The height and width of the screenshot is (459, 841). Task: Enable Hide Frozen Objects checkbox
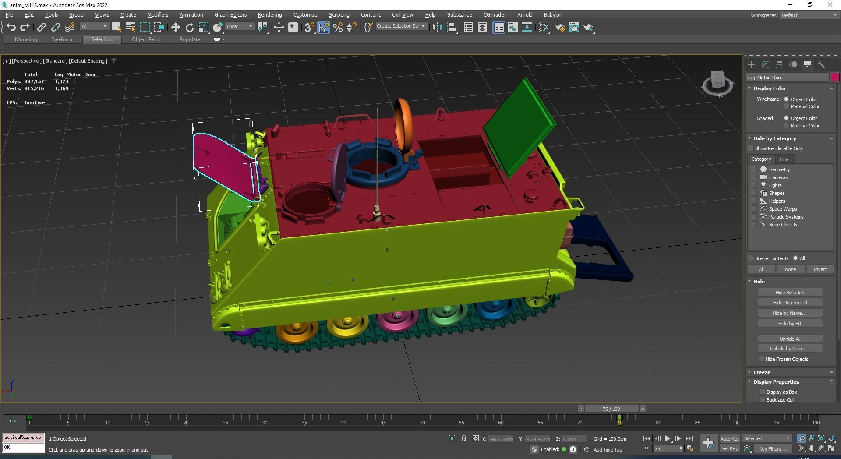coord(761,359)
